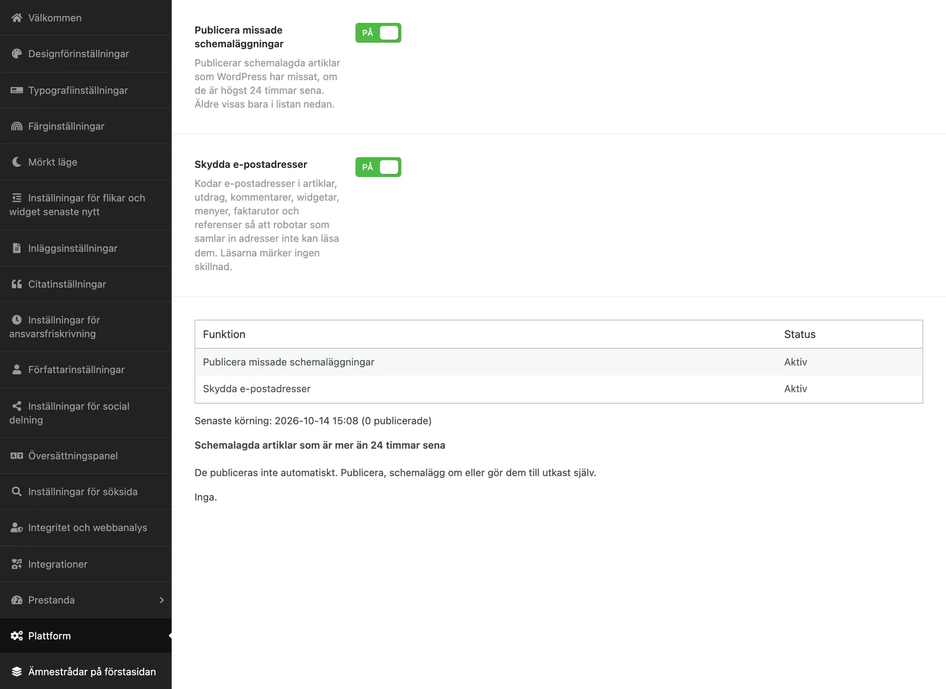This screenshot has height=689, width=946.
Task: Click the palette icon for Designförinställningar
Action: [x=17, y=54]
